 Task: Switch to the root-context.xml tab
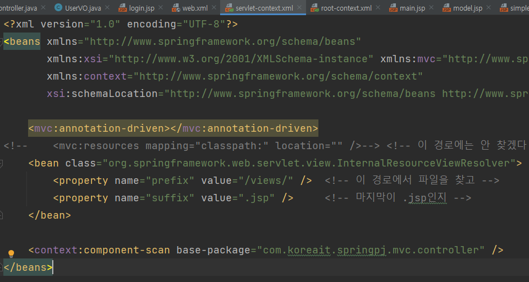click(346, 8)
